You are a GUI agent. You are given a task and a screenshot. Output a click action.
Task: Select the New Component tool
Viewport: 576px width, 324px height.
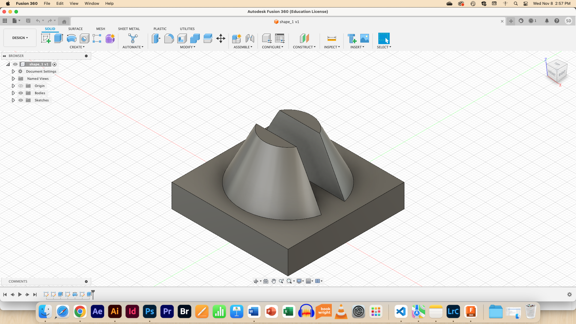236,38
